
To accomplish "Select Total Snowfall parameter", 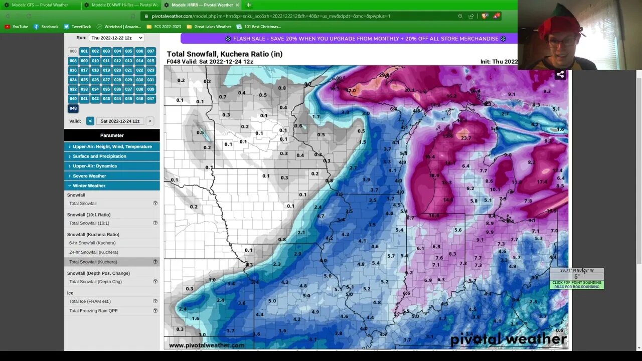I will (83, 204).
